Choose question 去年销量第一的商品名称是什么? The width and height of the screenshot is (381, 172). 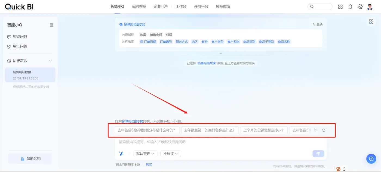[210, 130]
